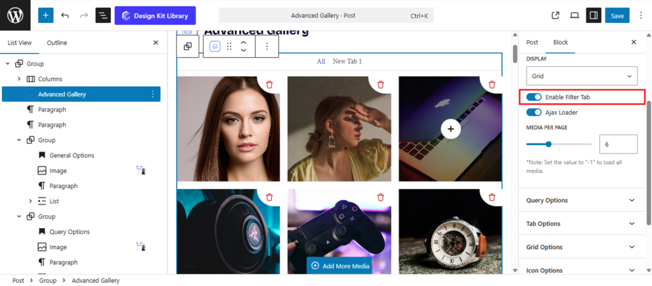Turn off the Ajax Loader toggle
Screen dimensions: 652x286
click(x=534, y=112)
